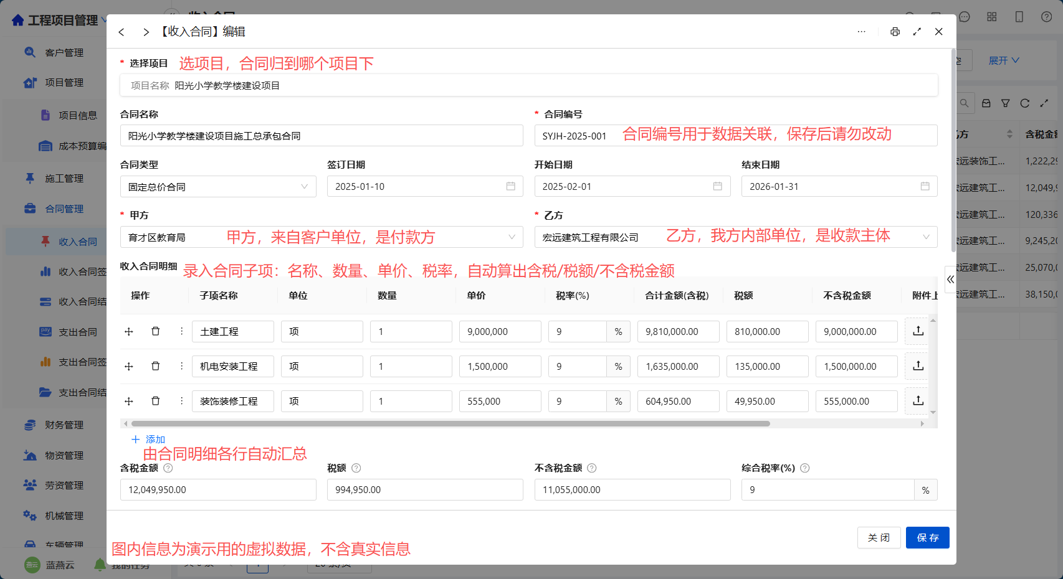Click horizontal scrollbar of detail table

tap(450, 423)
